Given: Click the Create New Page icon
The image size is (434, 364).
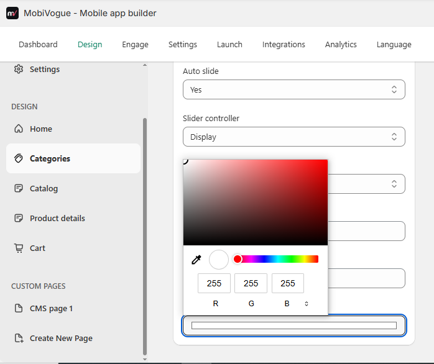Looking at the screenshot, I should [x=19, y=338].
